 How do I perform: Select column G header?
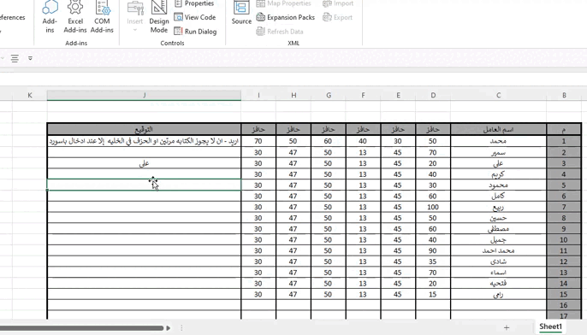[329, 96]
